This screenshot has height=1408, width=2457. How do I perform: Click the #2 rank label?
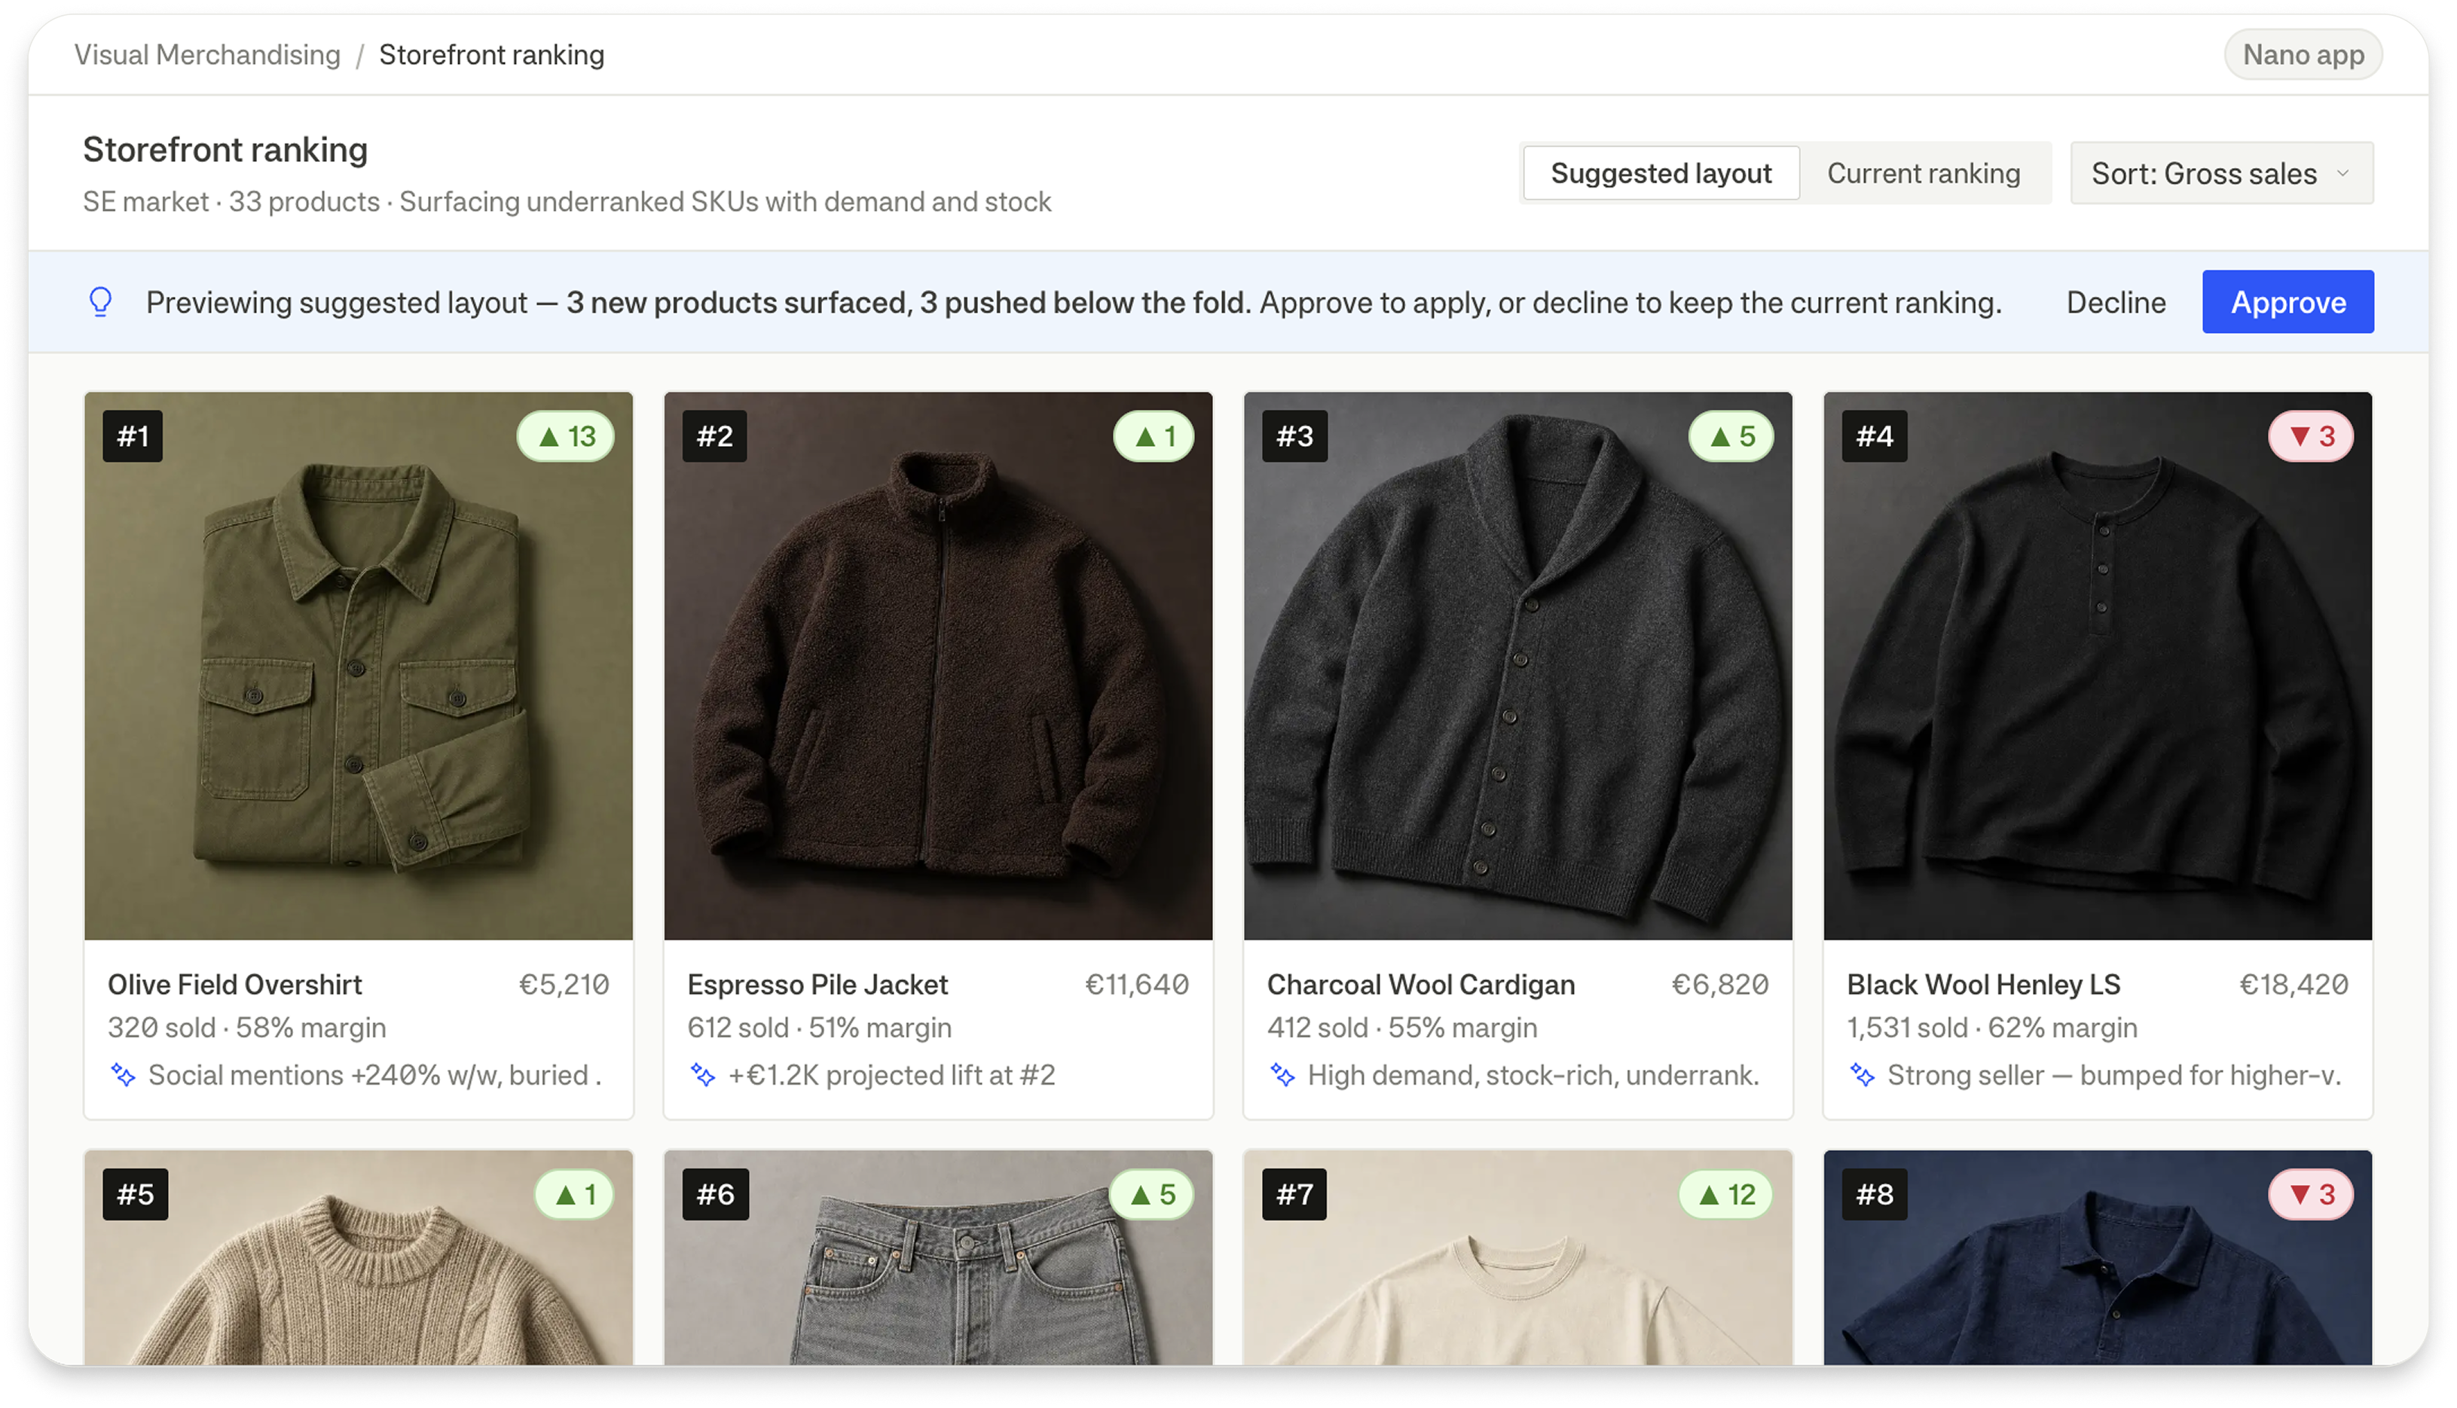click(714, 436)
